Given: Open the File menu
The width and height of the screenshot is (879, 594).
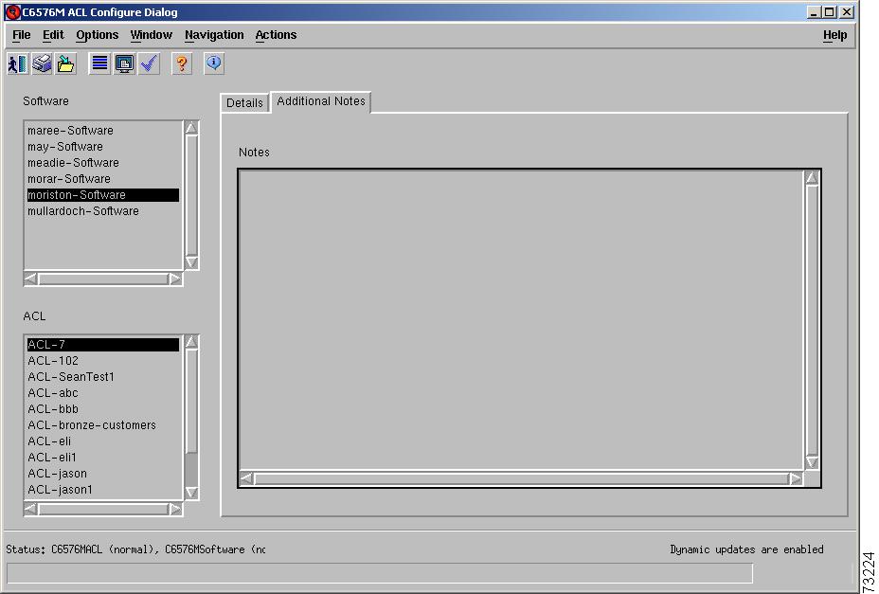Looking at the screenshot, I should tap(21, 35).
